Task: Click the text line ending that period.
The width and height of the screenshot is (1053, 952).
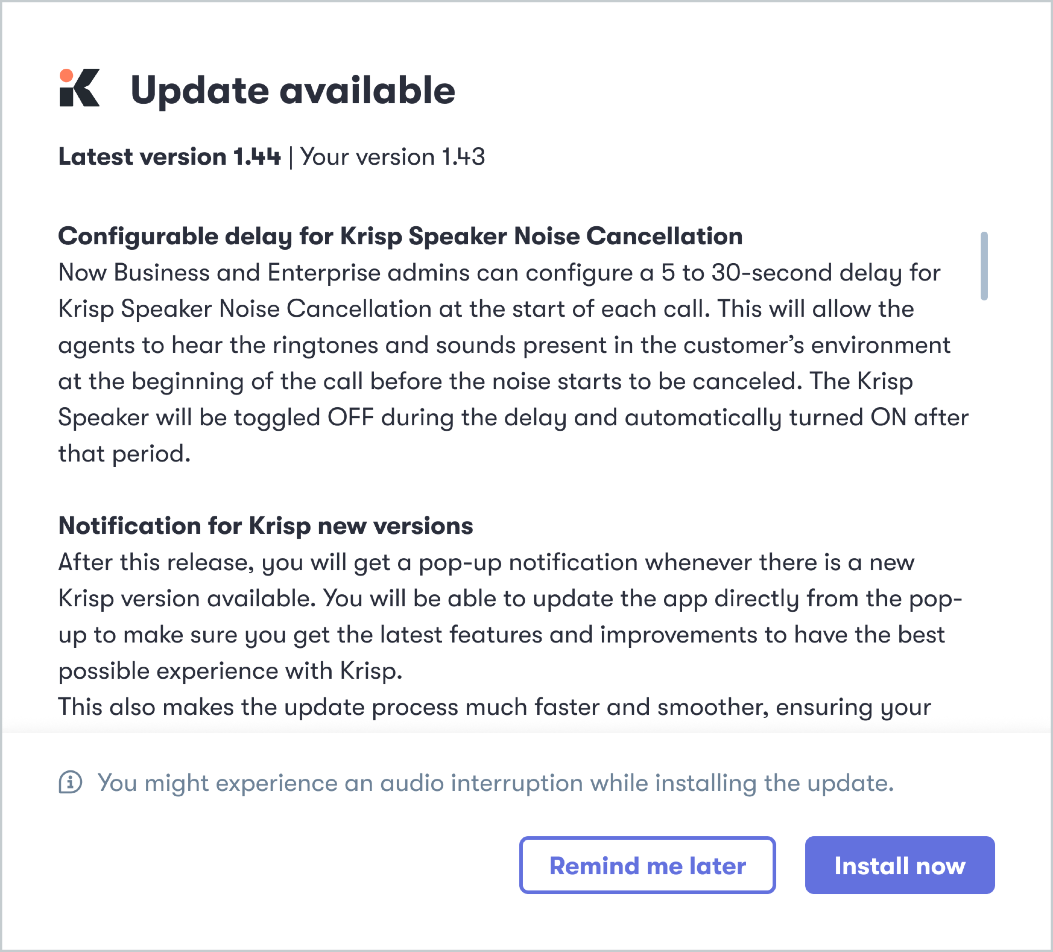Action: (x=124, y=454)
